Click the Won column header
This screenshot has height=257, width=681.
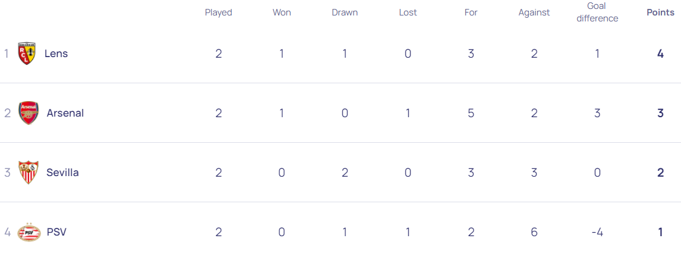[x=282, y=12]
